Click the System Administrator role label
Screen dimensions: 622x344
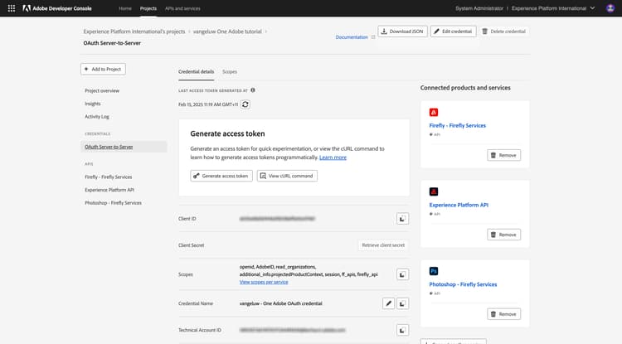479,8
